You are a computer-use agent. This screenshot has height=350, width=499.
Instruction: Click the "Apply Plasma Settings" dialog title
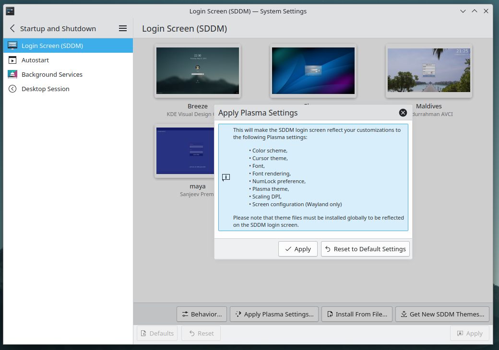pos(258,113)
